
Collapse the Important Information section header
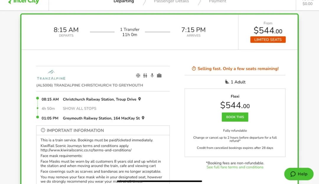coord(103,130)
